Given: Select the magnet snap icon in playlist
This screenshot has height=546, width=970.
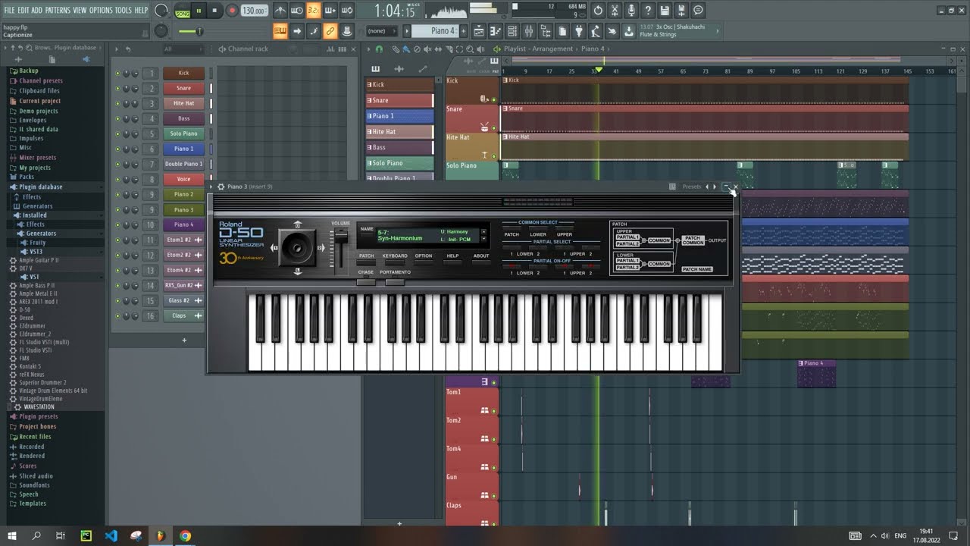Looking at the screenshot, I should pos(380,49).
